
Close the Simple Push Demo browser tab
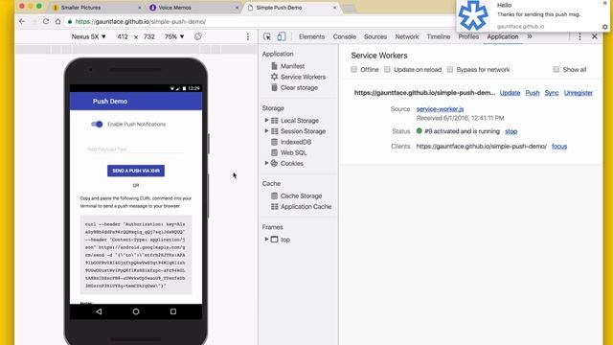pos(334,8)
